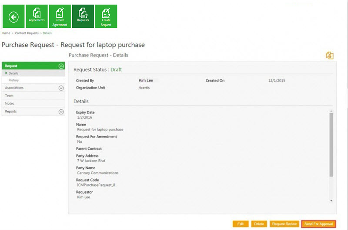Open the Requests tile
This screenshot has width=348, height=230.
[x=83, y=16]
